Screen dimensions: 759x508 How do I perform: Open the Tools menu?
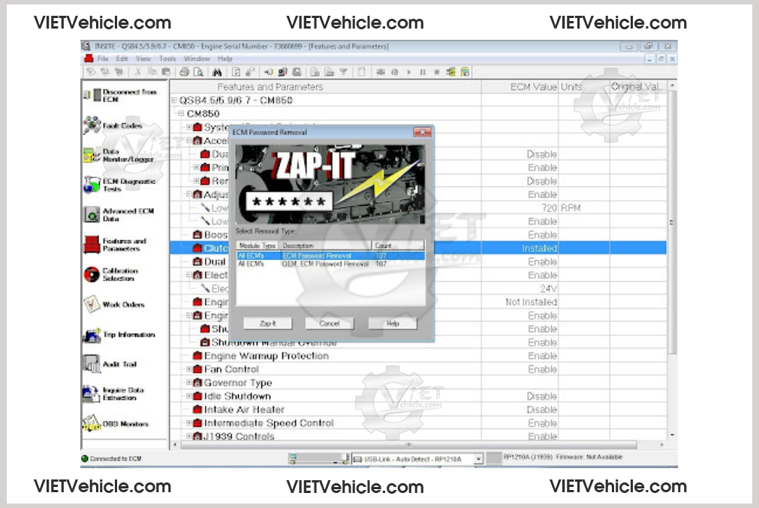(167, 59)
